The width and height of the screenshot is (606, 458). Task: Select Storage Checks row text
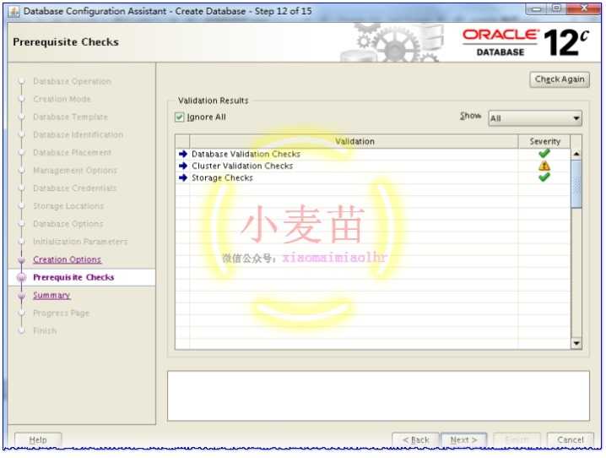point(222,178)
